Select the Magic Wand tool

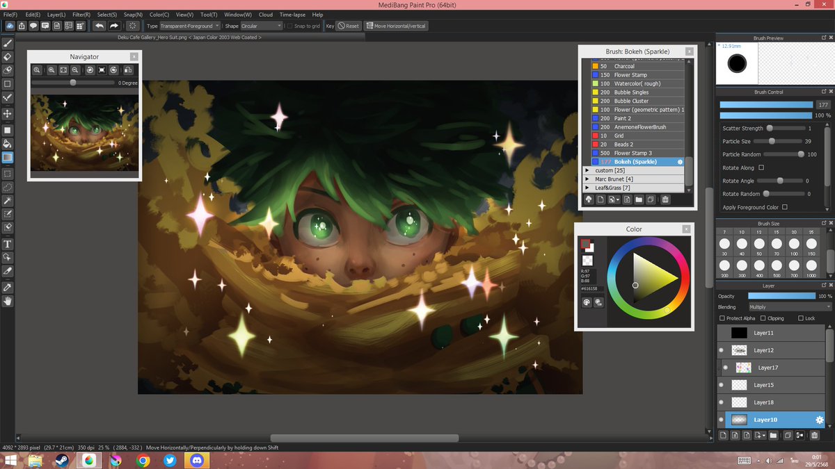8,201
